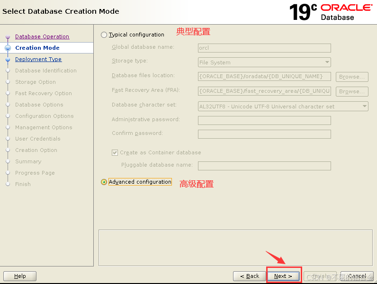Image resolution: width=377 pixels, height=284 pixels.
Task: Click the Creation Mode step bullet icon
Action: [x=8, y=48]
